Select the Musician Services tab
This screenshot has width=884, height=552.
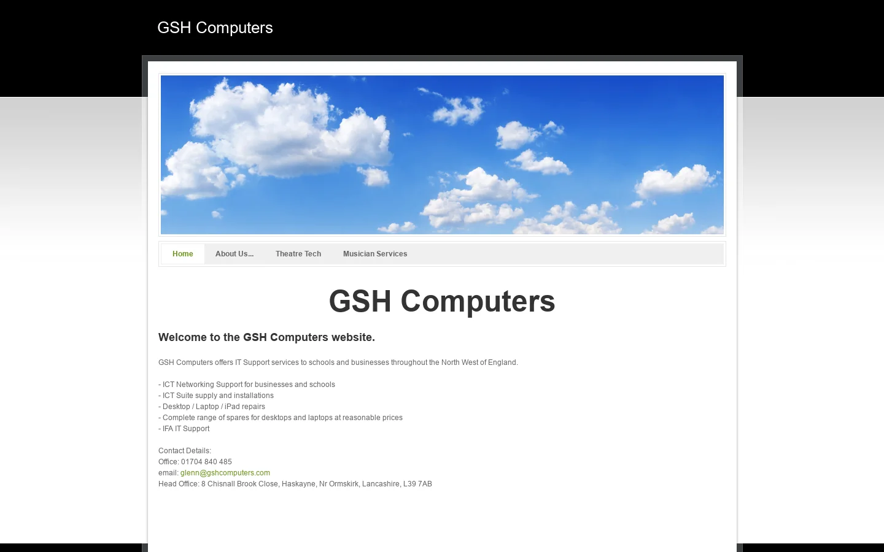tap(375, 254)
